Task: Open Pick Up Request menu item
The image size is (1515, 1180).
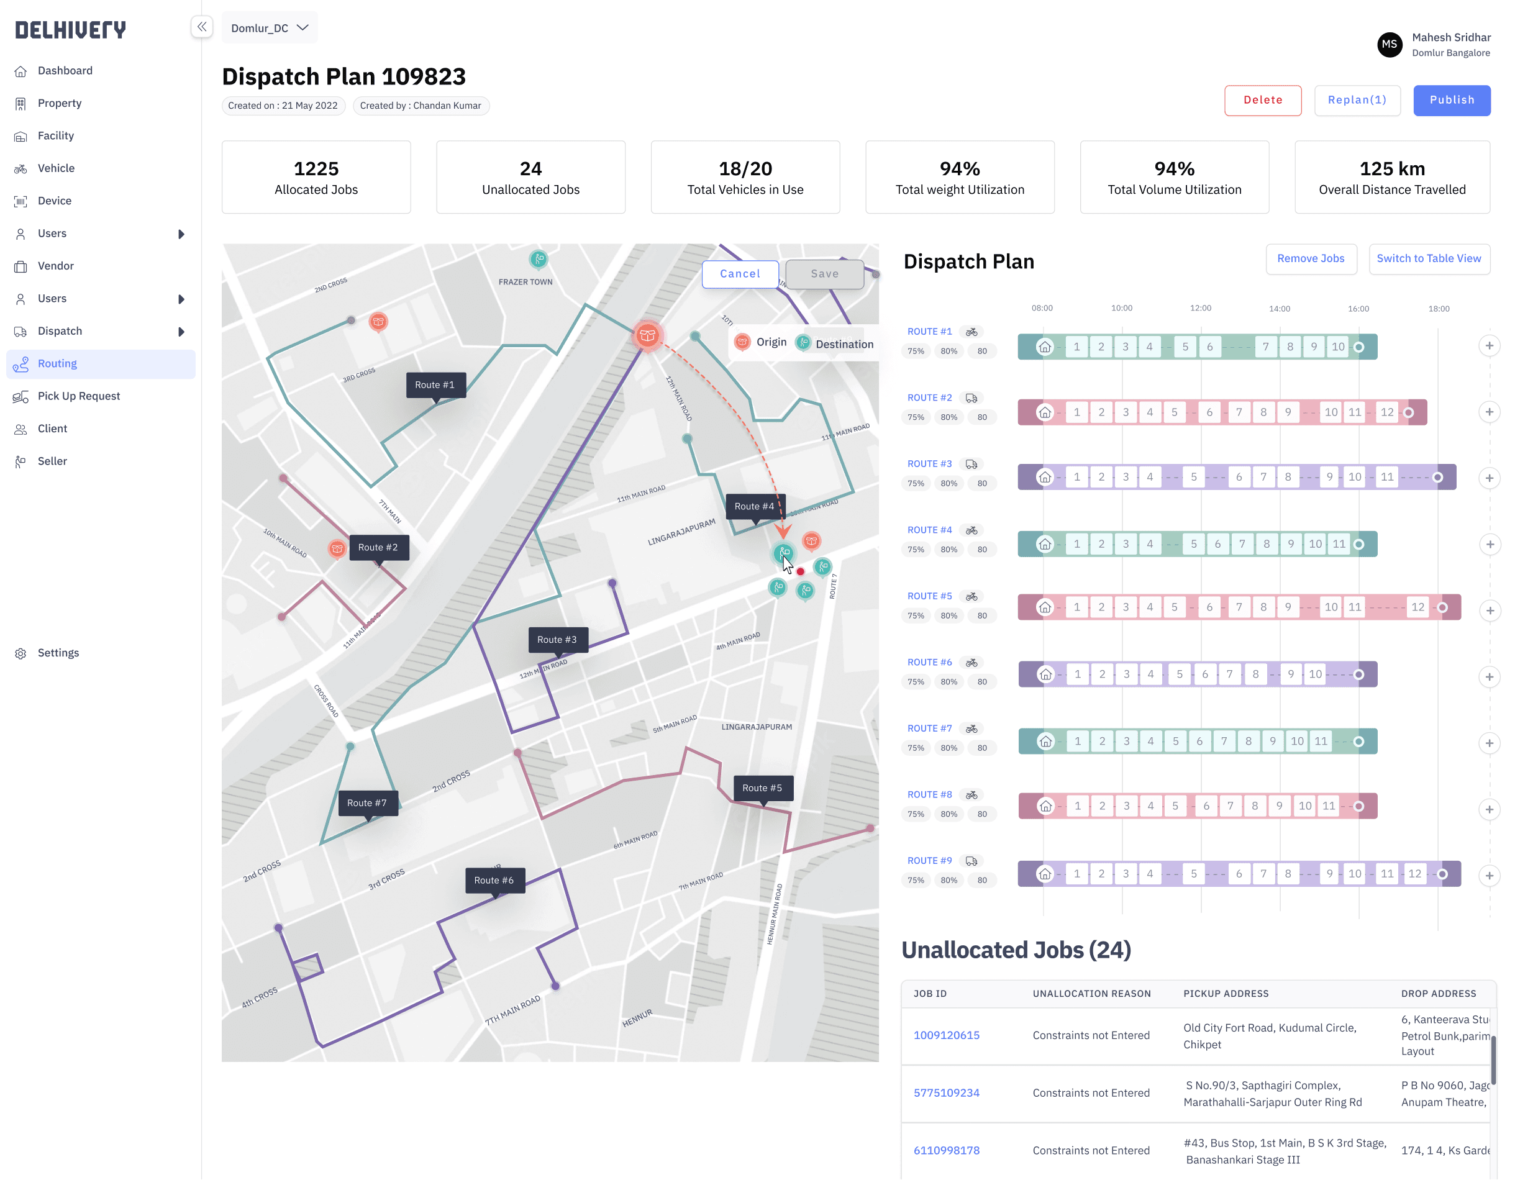Action: click(78, 396)
